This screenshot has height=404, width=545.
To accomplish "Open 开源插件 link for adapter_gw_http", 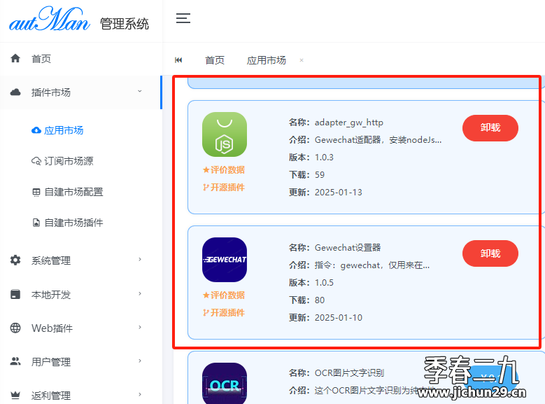I will [224, 188].
